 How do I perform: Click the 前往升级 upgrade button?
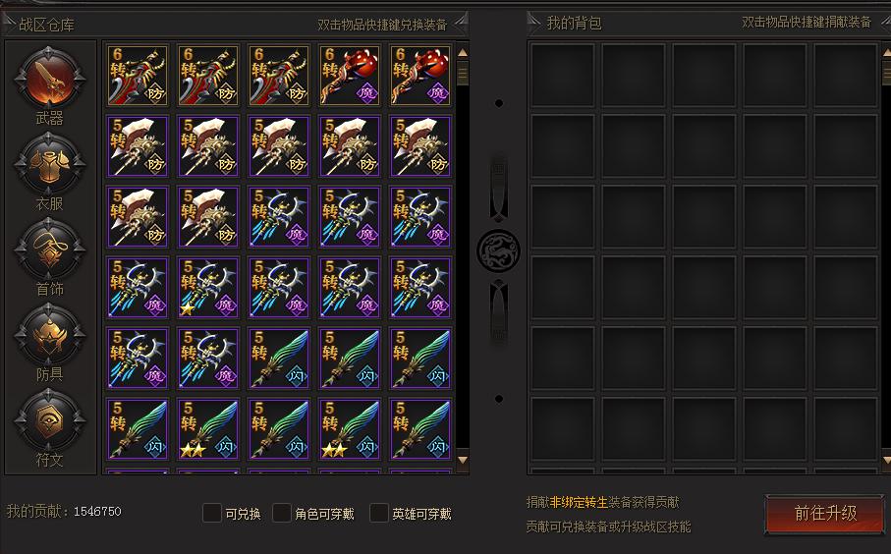pos(824,514)
